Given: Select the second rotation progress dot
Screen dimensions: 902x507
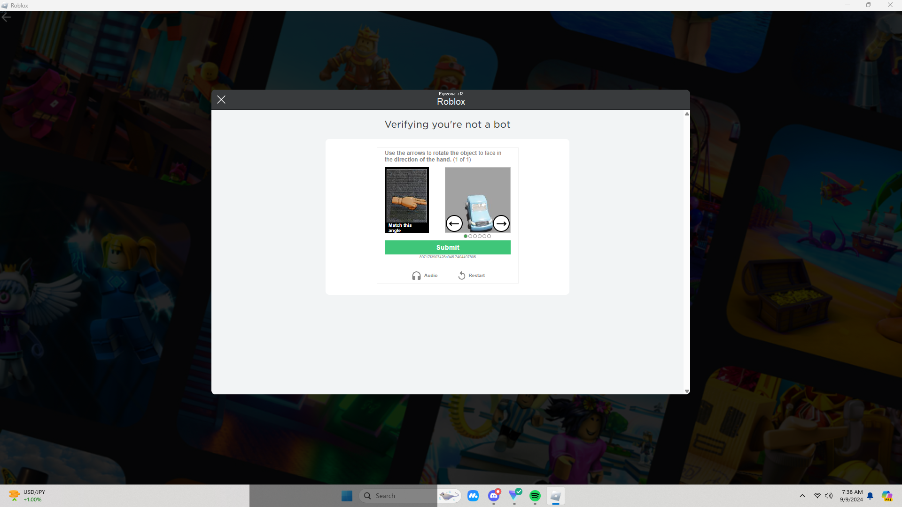Looking at the screenshot, I should click(x=470, y=236).
